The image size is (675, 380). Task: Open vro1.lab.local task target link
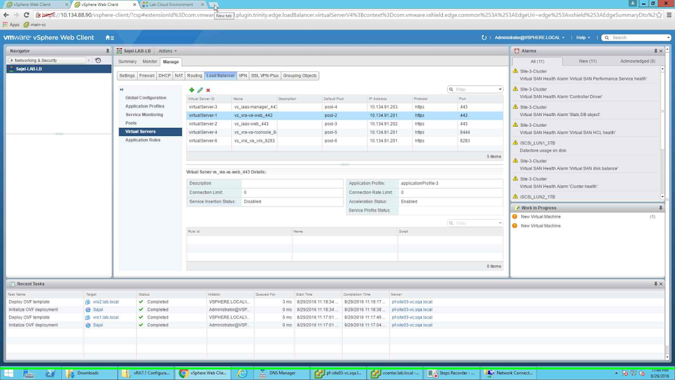(x=105, y=317)
